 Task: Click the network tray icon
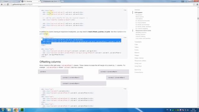click(186, 110)
